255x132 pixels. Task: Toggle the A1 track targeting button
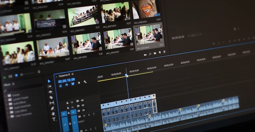tap(74, 122)
